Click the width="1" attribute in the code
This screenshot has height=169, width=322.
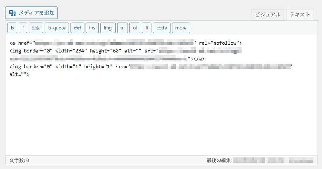click(68, 67)
